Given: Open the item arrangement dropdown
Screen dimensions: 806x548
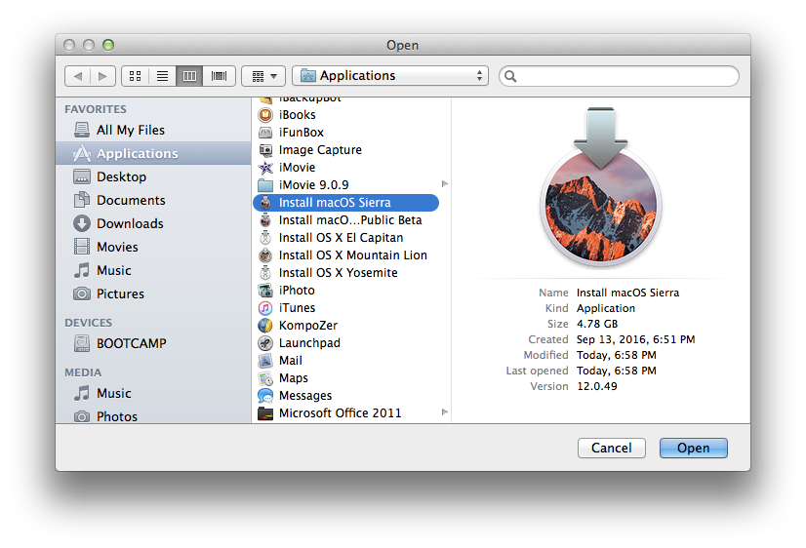Looking at the screenshot, I should point(263,76).
